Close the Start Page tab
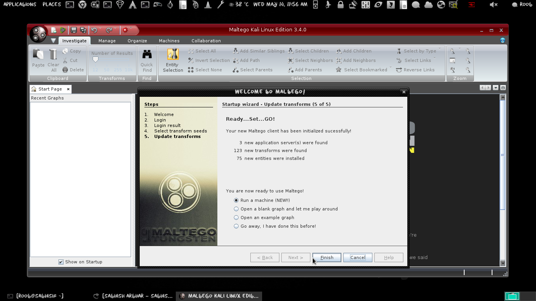 68,89
